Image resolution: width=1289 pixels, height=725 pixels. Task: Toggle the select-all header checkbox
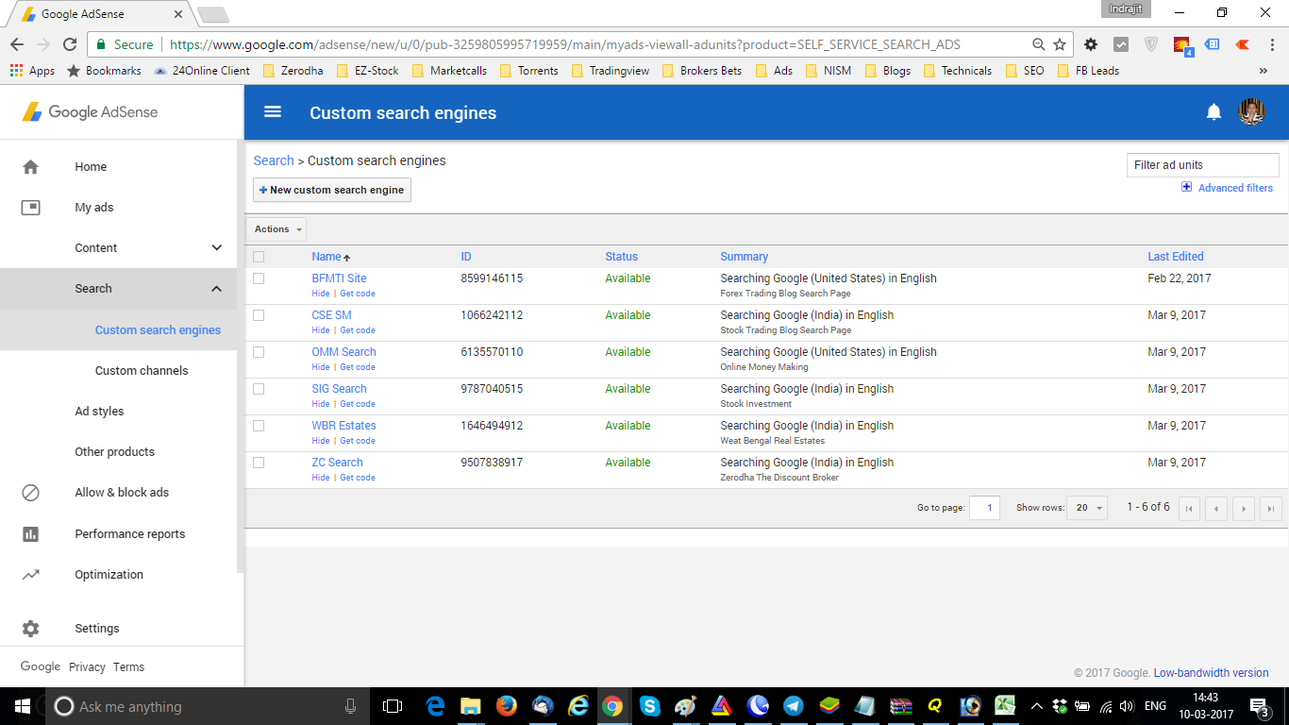click(x=259, y=257)
